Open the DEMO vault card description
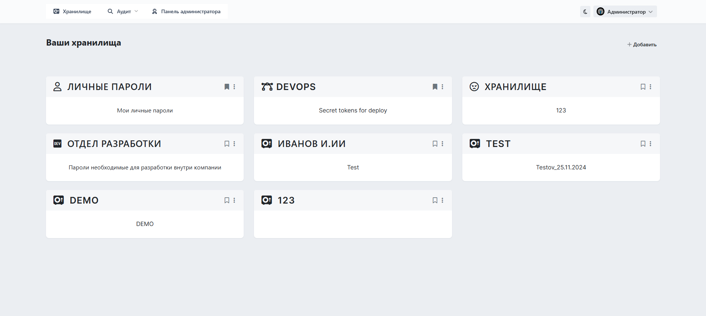Screen dimensions: 706x316 click(x=145, y=224)
